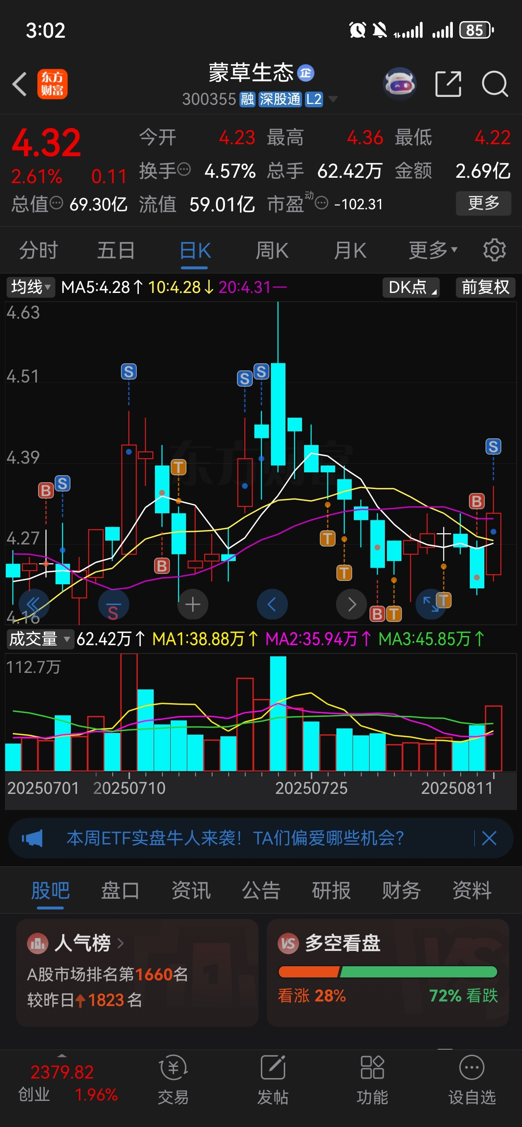This screenshot has height=1127, width=522.
Task: Tap the MA5:4.28 legend
Action: [102, 287]
